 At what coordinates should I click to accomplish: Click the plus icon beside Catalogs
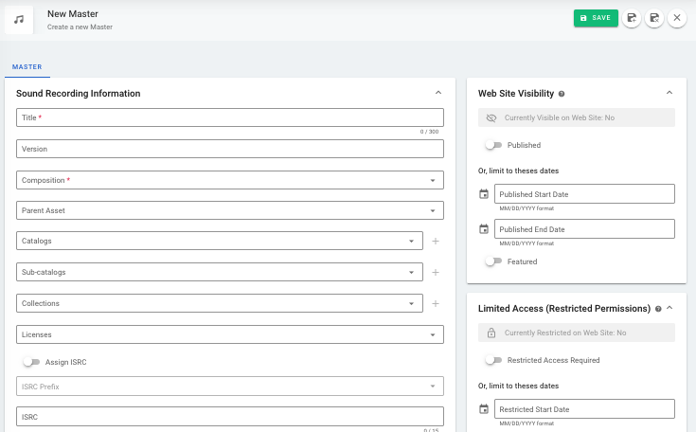coord(436,242)
